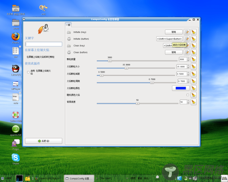Increase 背景亮度 with the spin up arrow
Image resolution: width=228 pixels, height=182 pixels.
(188, 101)
